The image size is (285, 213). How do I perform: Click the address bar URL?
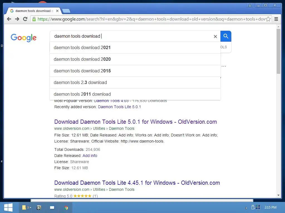coord(151,19)
